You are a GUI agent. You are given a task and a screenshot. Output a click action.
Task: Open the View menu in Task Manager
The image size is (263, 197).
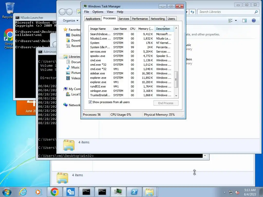tap(110, 12)
